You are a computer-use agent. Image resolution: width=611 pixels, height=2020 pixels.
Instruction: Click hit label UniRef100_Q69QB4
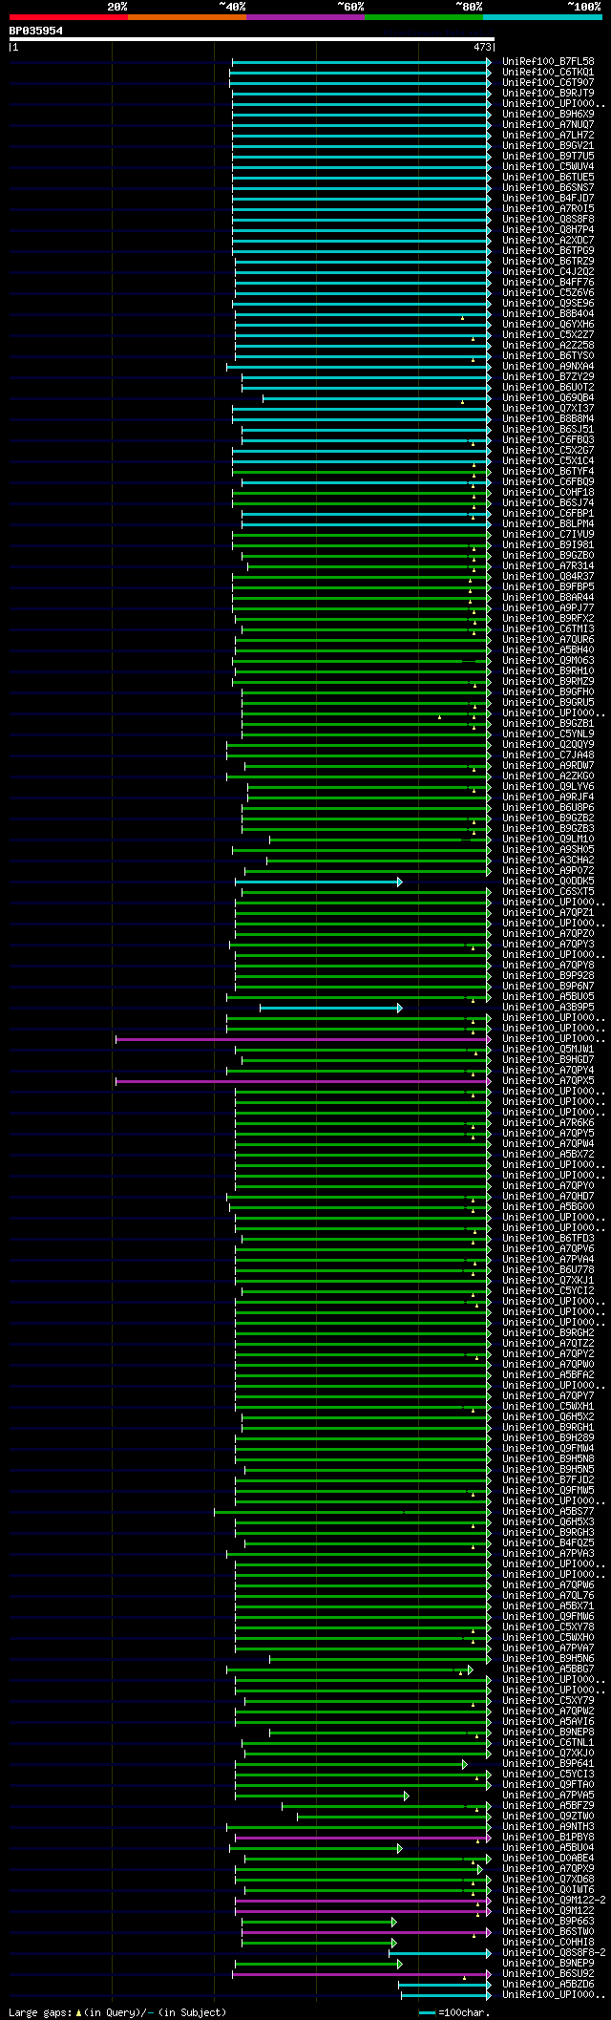click(x=548, y=397)
